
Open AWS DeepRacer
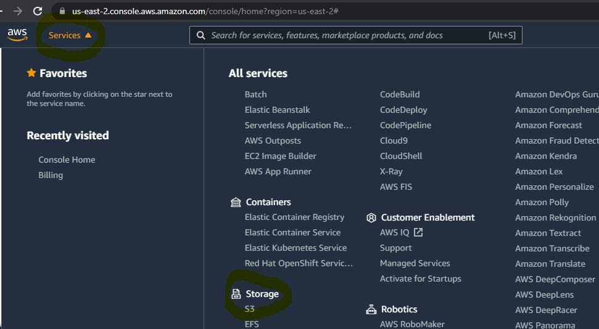coord(547,310)
